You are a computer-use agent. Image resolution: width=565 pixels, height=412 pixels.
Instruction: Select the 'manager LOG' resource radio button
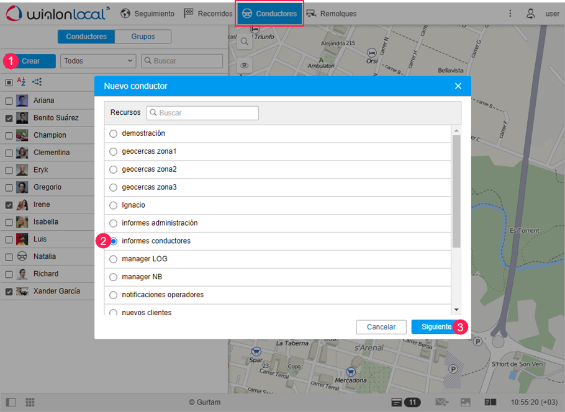113,259
